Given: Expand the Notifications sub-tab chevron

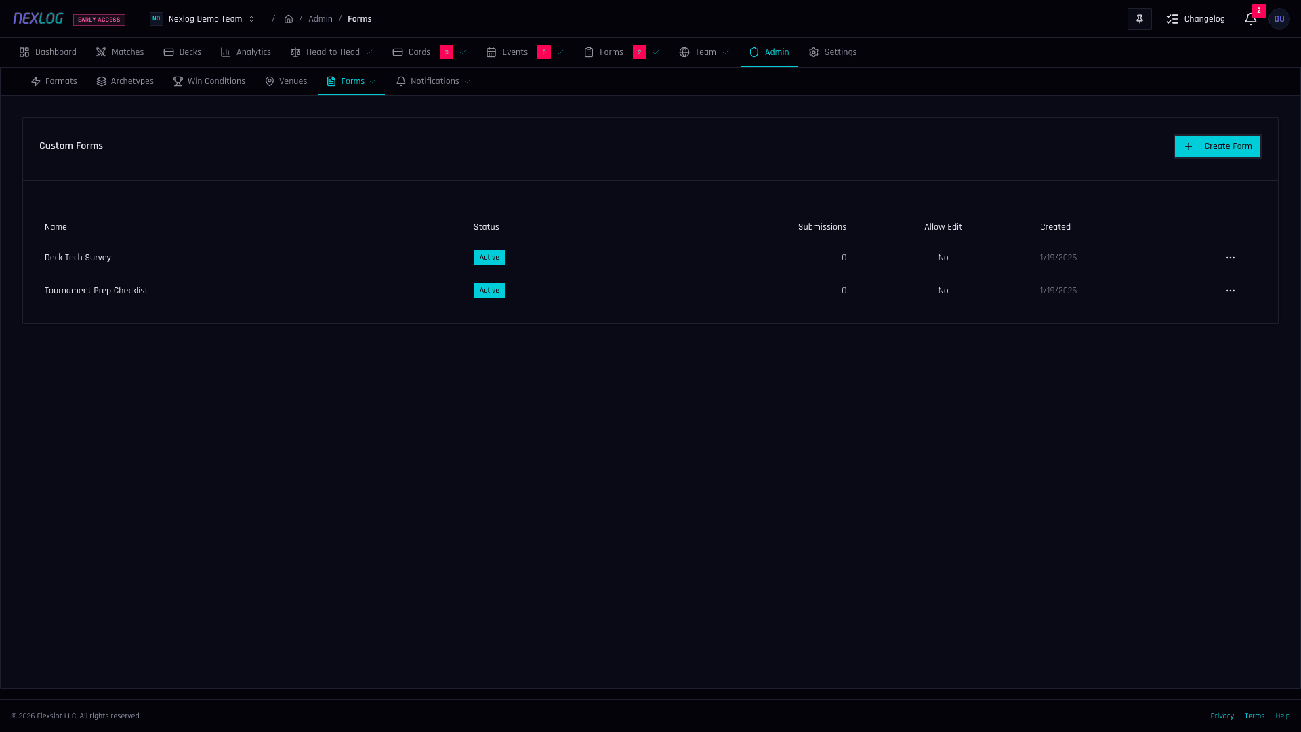Looking at the screenshot, I should click(x=468, y=81).
